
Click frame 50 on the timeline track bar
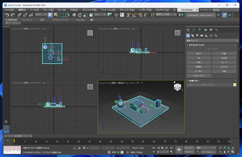122,141
